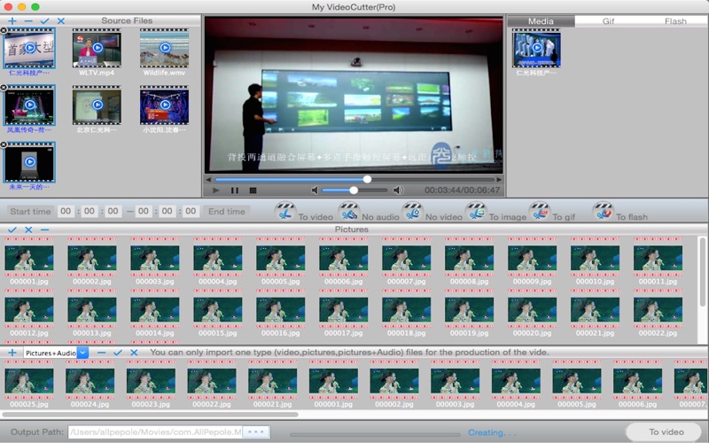Click the To video clapperboard icon

click(x=285, y=211)
